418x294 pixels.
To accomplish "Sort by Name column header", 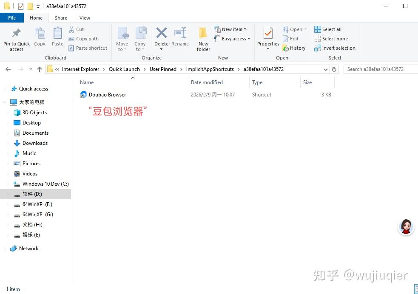I will [x=133, y=82].
